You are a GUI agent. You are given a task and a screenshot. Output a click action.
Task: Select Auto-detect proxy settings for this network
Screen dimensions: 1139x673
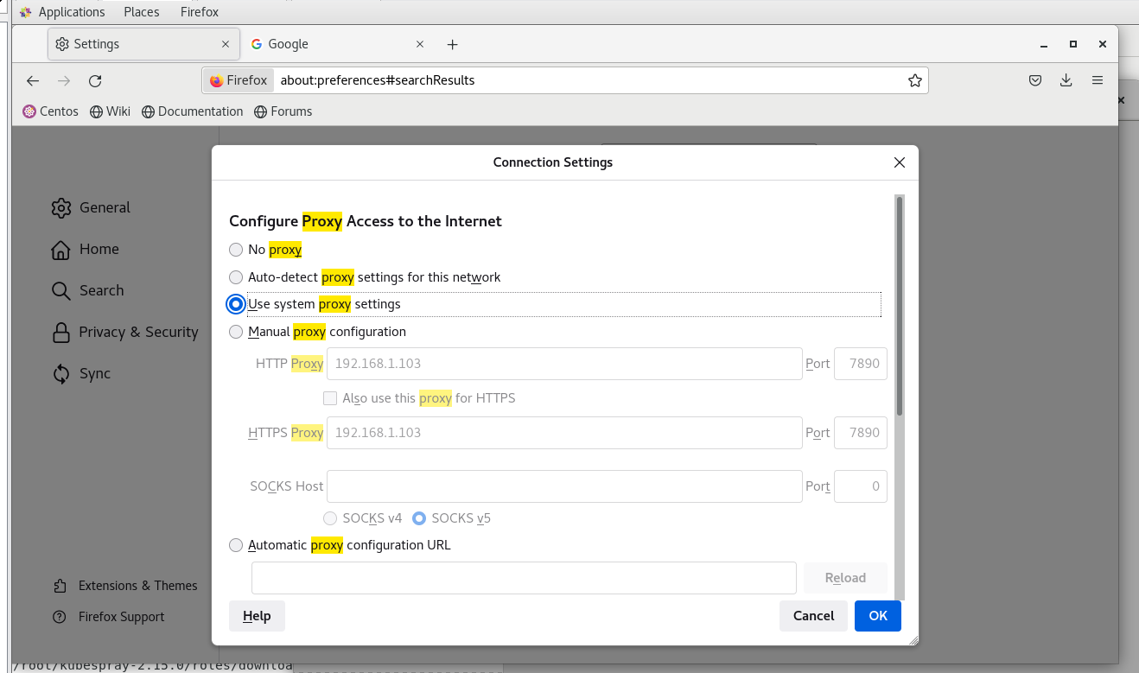click(236, 277)
